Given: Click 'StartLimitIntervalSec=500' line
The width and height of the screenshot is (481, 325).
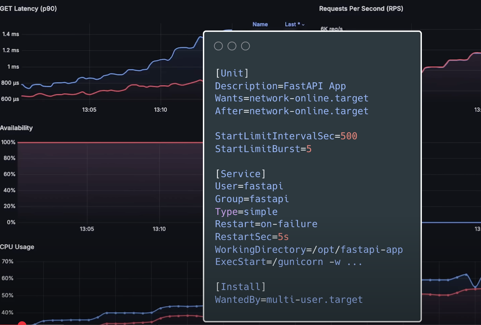Looking at the screenshot, I should [x=286, y=136].
